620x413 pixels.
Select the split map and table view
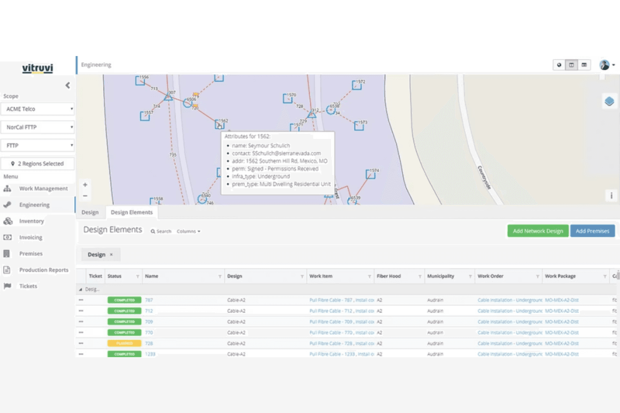(571, 65)
